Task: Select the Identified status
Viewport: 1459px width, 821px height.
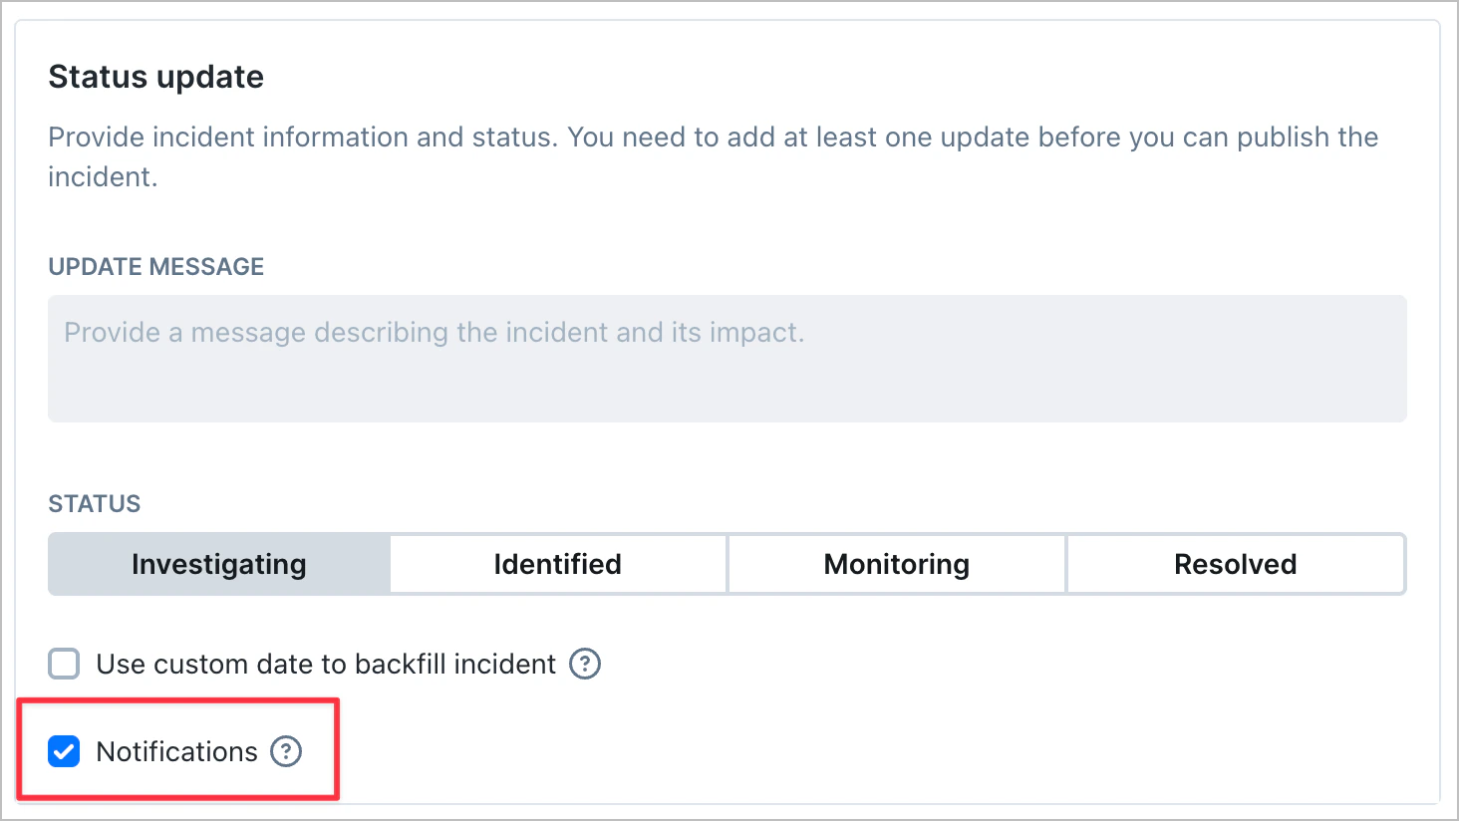Action: (557, 564)
